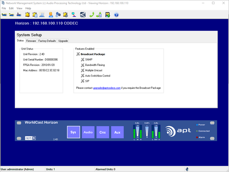Click the center DdBFs meter
This screenshot has height=172, width=229.
147,132
